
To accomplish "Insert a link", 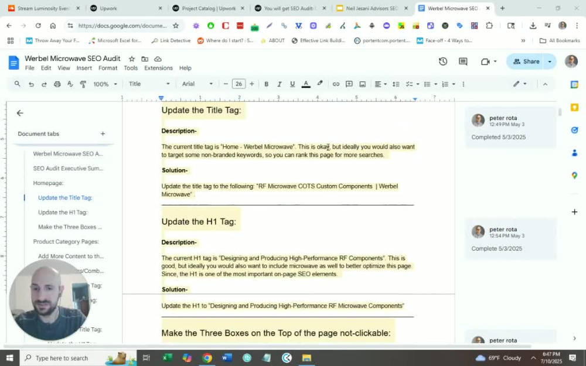I will click(336, 84).
